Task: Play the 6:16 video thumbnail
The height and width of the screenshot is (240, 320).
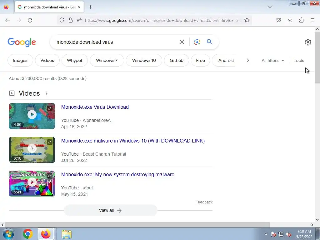Action: 32,150
